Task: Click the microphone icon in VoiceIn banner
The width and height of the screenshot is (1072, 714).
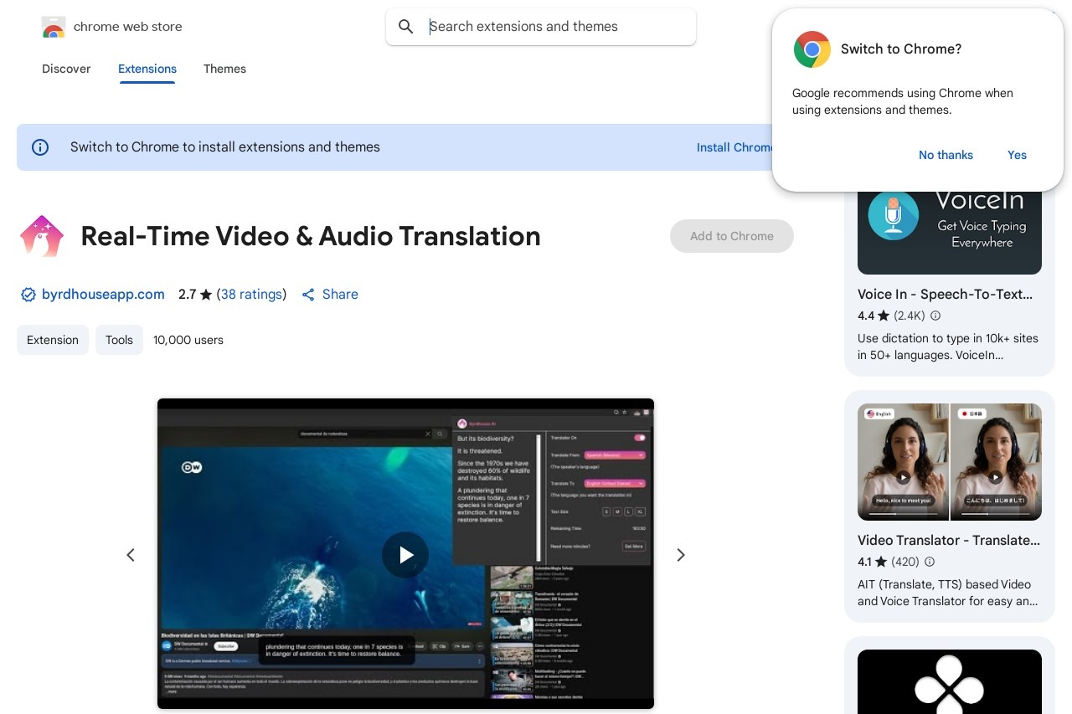Action: pyautogui.click(x=893, y=215)
